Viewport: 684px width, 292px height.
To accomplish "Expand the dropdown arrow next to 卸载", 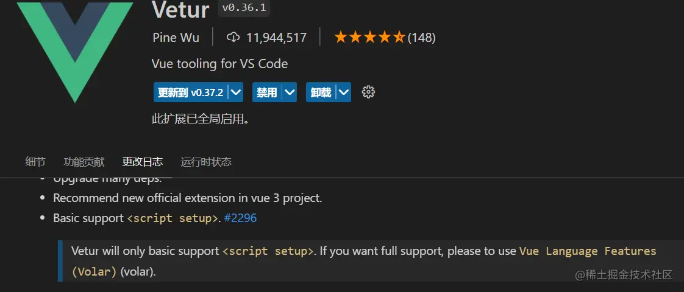I will (344, 92).
